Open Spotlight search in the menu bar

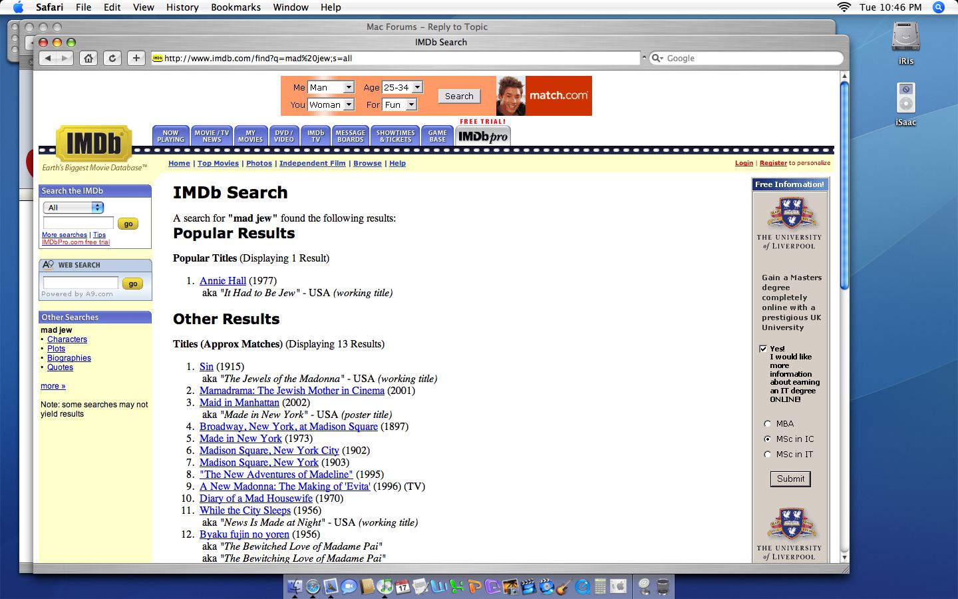tap(939, 7)
